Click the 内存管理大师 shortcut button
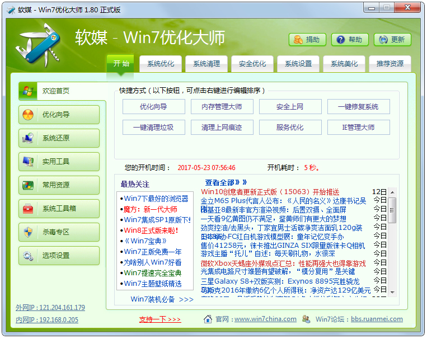This screenshot has height=339, width=427. pos(222,107)
